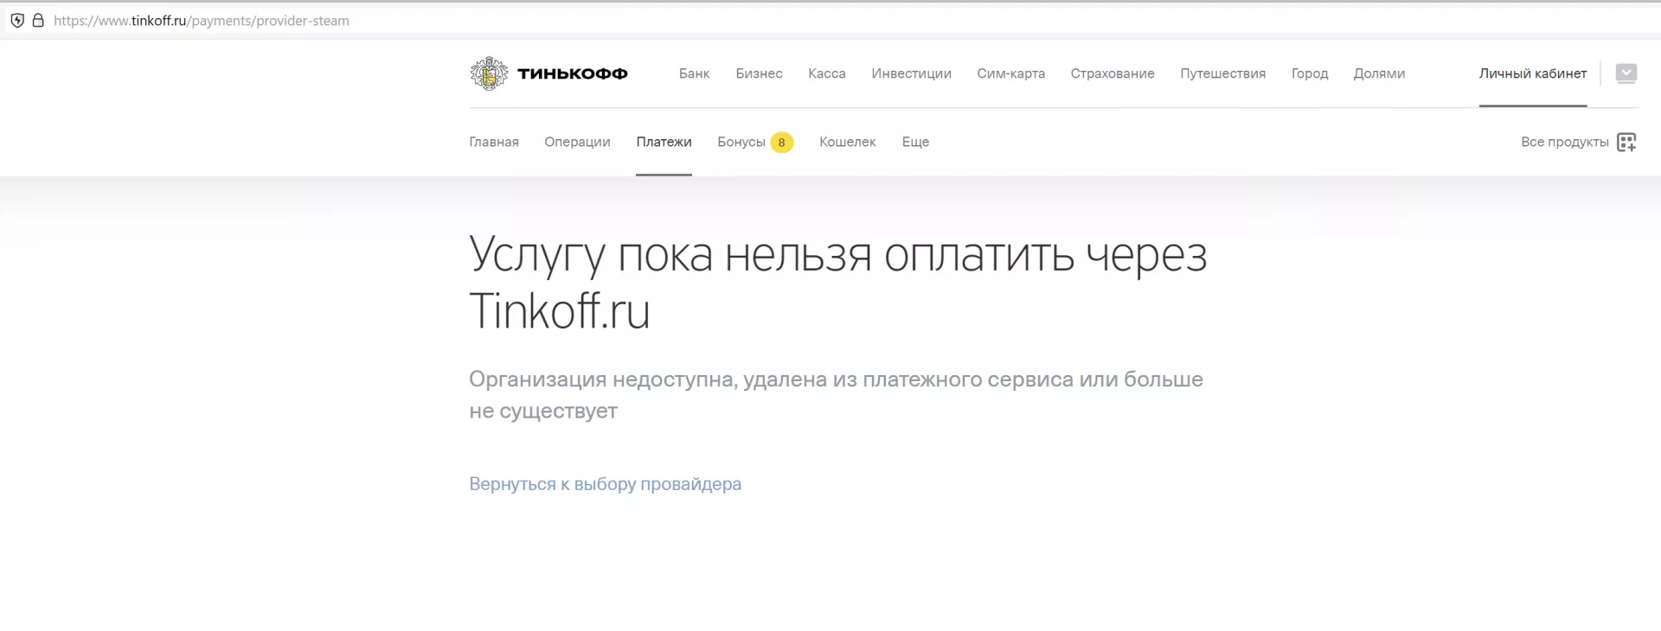This screenshot has width=1661, height=631.
Task: Click the padlock site security icon
Action: (x=38, y=21)
